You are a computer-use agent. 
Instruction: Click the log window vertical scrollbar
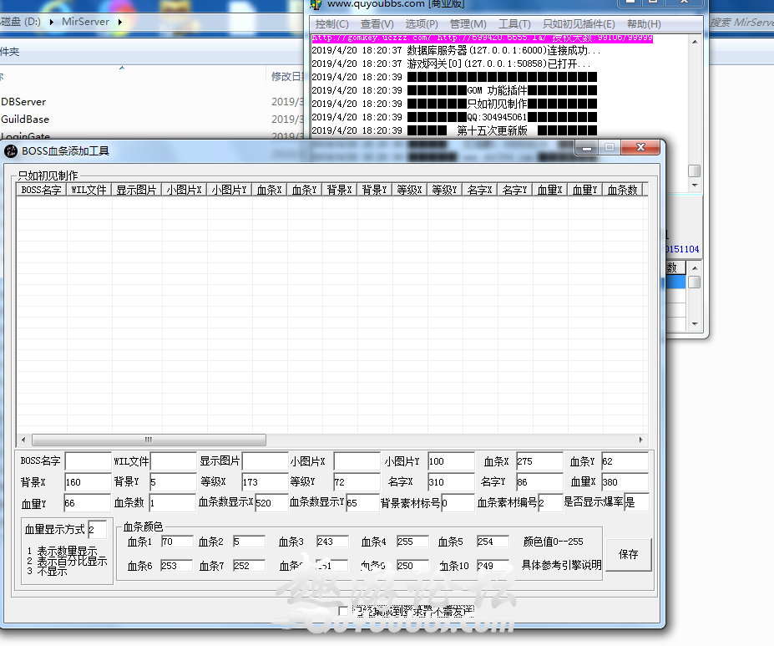(x=694, y=170)
